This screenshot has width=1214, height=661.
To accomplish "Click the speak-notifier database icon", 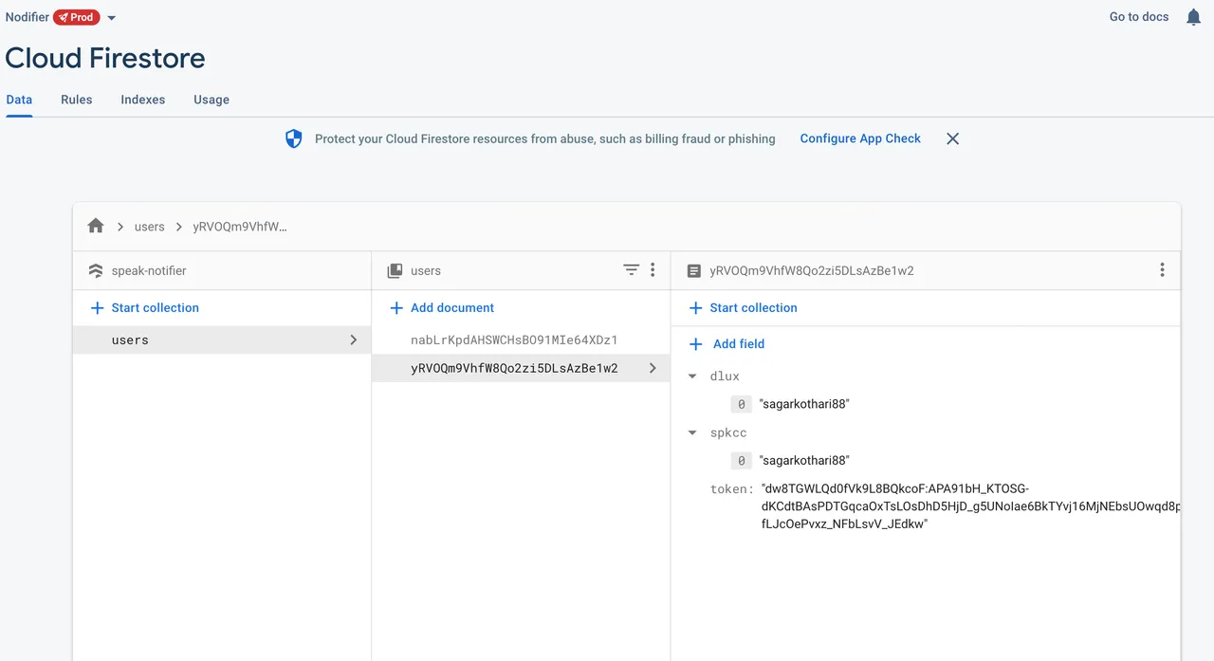I will 96,270.
